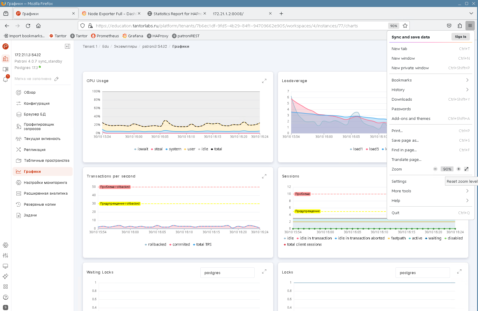Expand the CPU Usage chart fullscreen
Image resolution: width=478 pixels, height=311 pixels.
(x=264, y=81)
